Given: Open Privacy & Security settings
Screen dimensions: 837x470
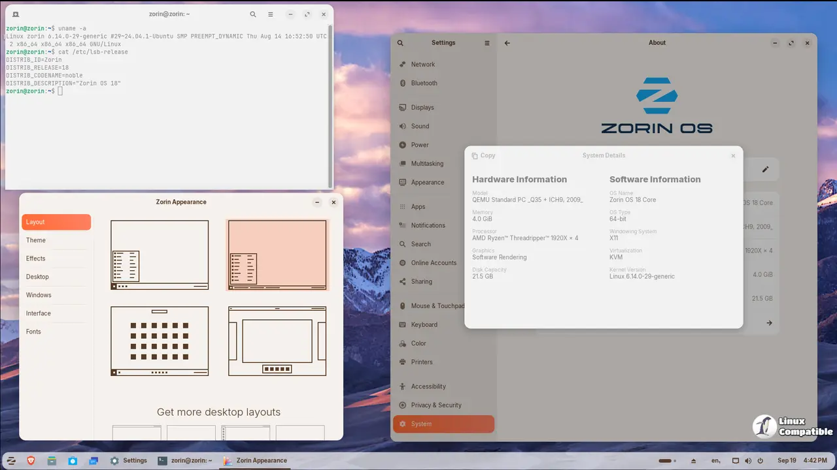Looking at the screenshot, I should tap(436, 405).
